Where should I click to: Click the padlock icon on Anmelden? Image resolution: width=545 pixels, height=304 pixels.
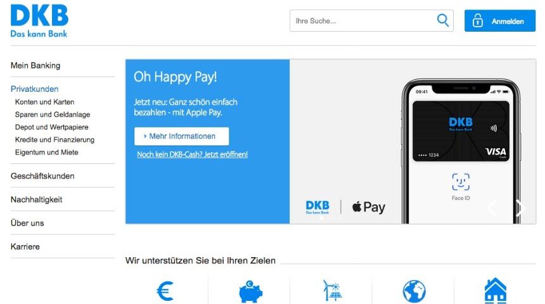pos(478,21)
